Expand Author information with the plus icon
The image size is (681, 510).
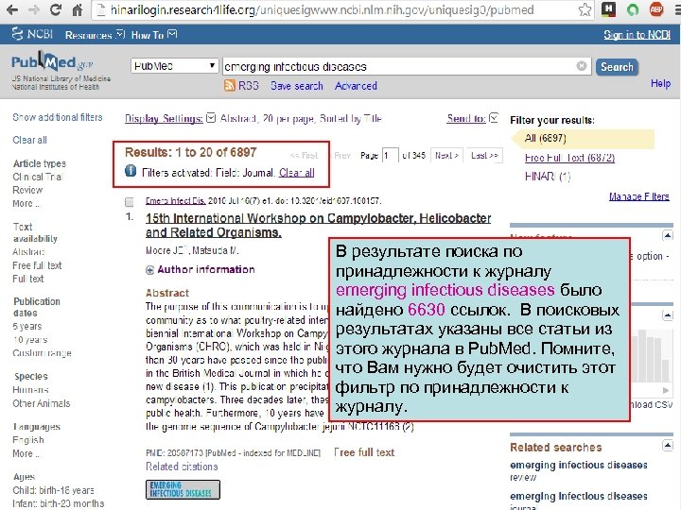[x=149, y=270]
